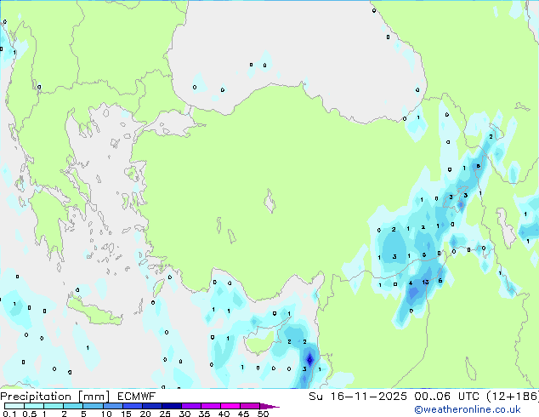Viewport: 539px width, 417px height.
Task: Click the 'Su 16-11-2025' date text
Action: click(x=358, y=397)
